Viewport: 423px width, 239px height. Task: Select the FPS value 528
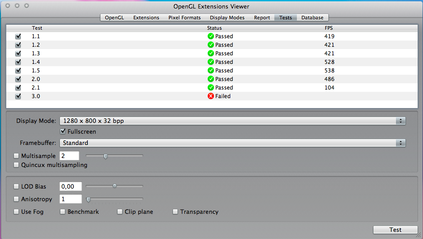[329, 62]
